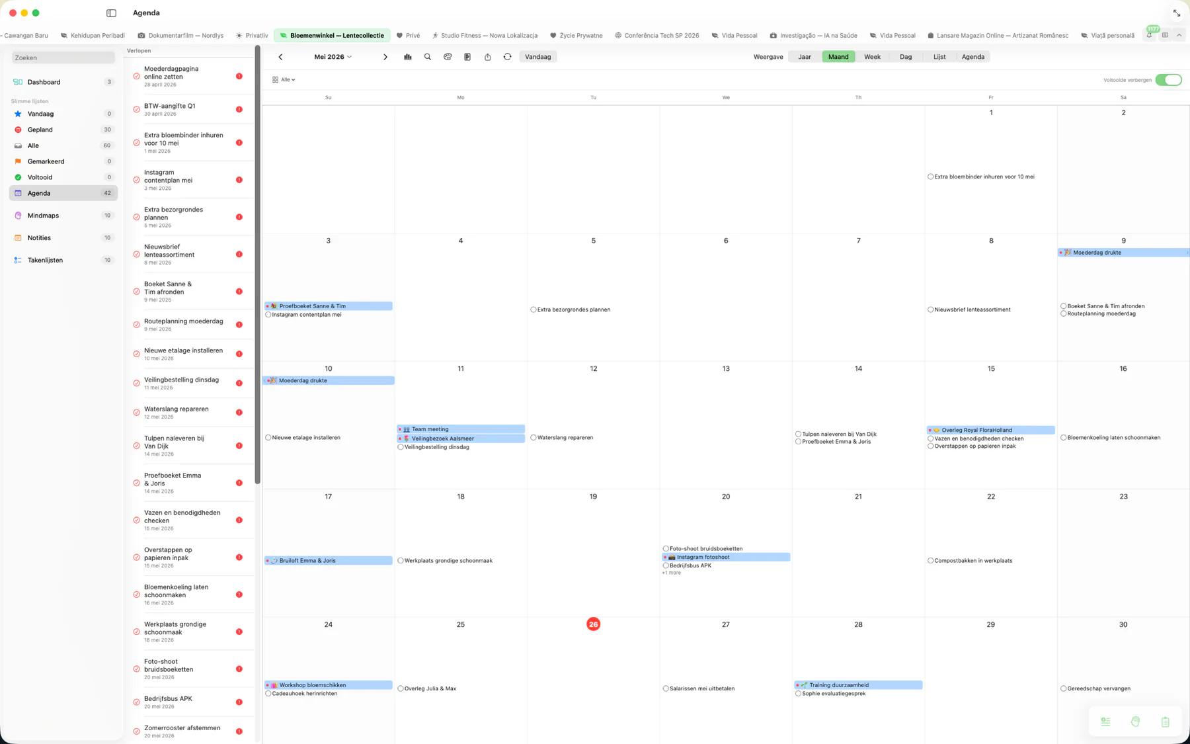Open Bruiloft Emma & Joris event
The width and height of the screenshot is (1190, 744).
[x=329, y=561]
